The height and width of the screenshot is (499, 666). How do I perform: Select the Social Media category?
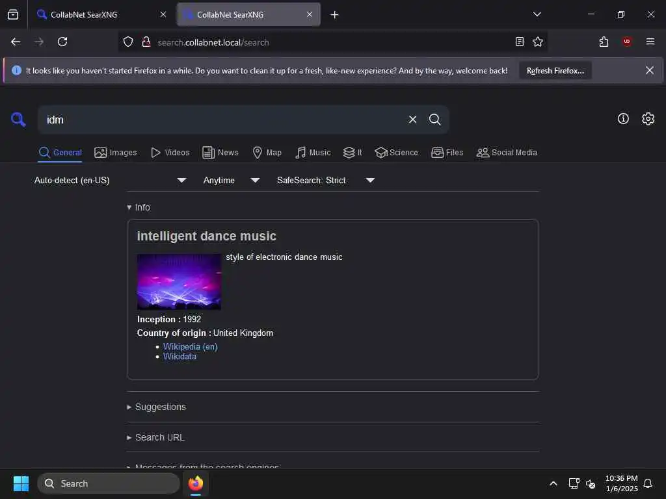tap(507, 152)
